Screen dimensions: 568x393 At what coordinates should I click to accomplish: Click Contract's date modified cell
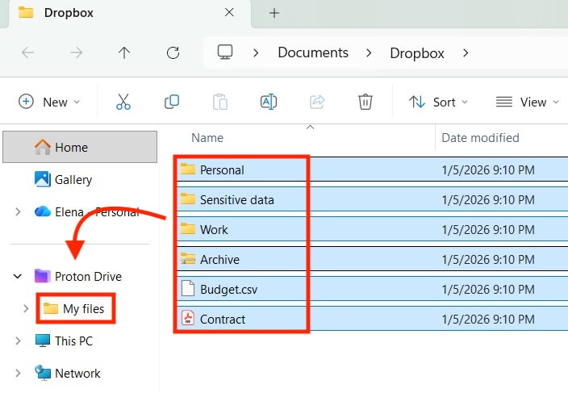click(488, 319)
